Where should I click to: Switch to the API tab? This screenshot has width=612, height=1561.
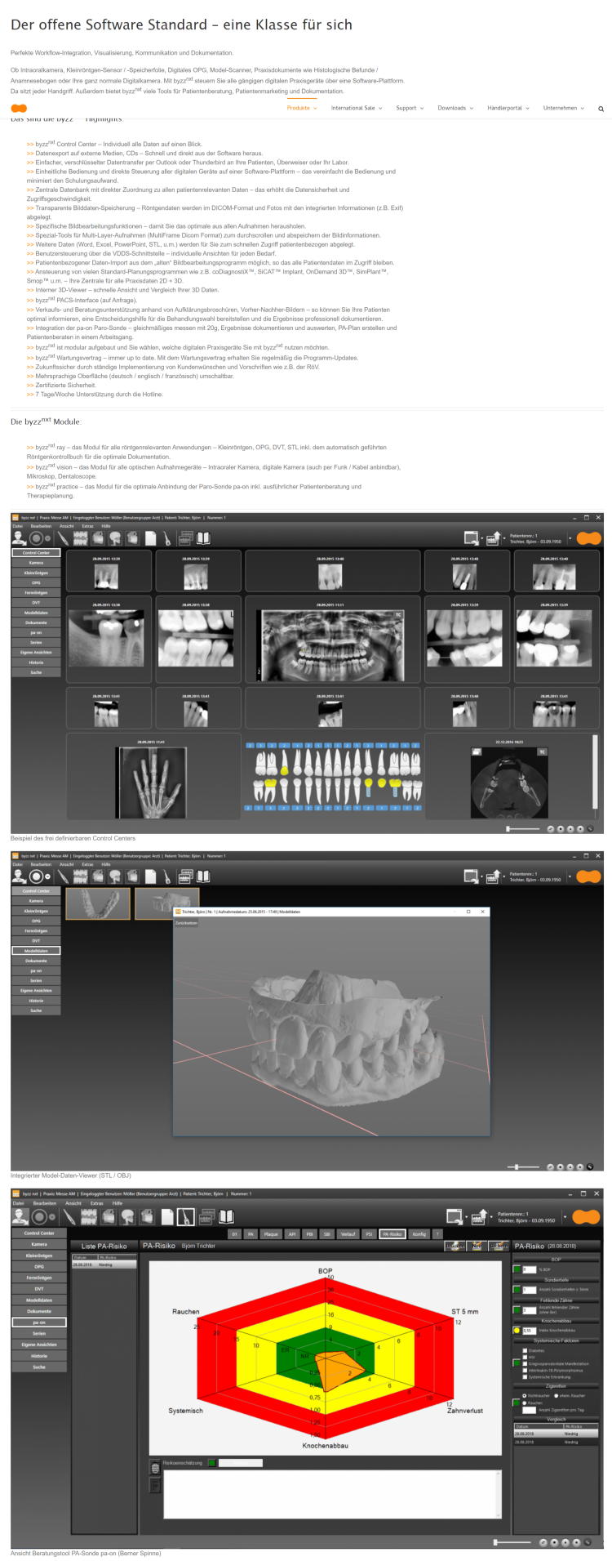[x=291, y=1234]
